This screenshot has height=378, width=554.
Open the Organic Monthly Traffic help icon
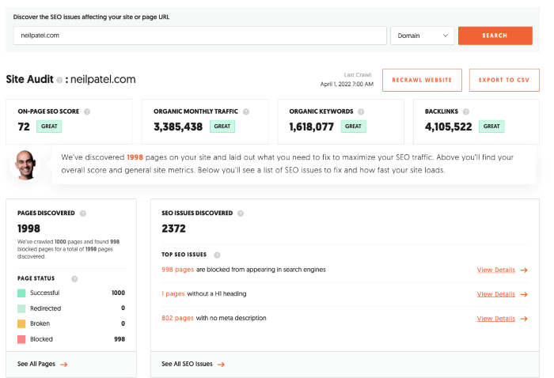coord(246,112)
